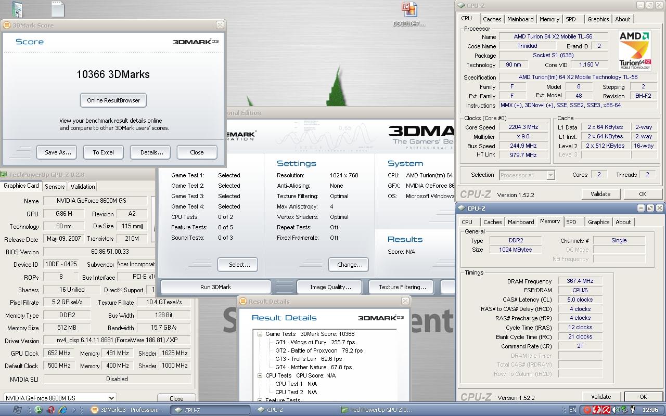The height and width of the screenshot is (416, 666).
Task: Open the red circle tray icon
Action: click(587, 410)
